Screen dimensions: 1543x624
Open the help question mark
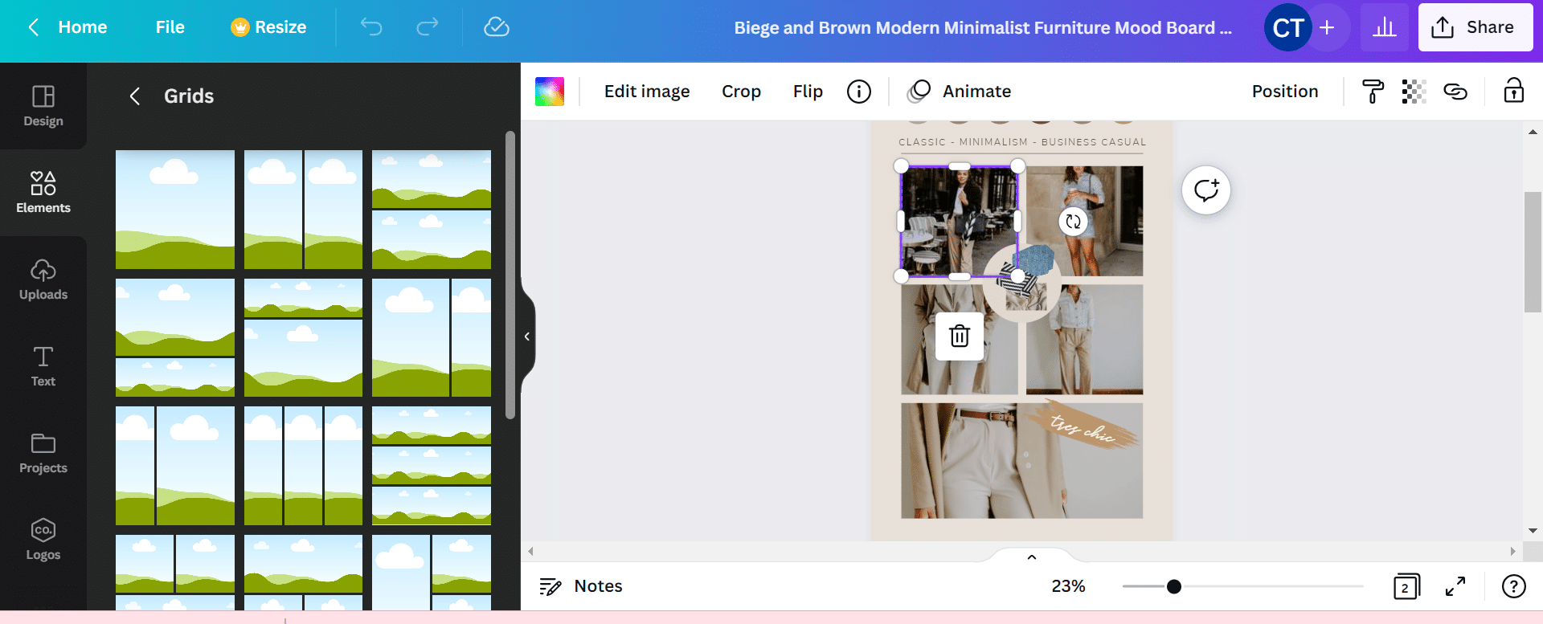pyautogui.click(x=1514, y=586)
